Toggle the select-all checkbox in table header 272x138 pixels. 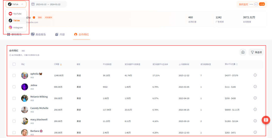coord(14,64)
